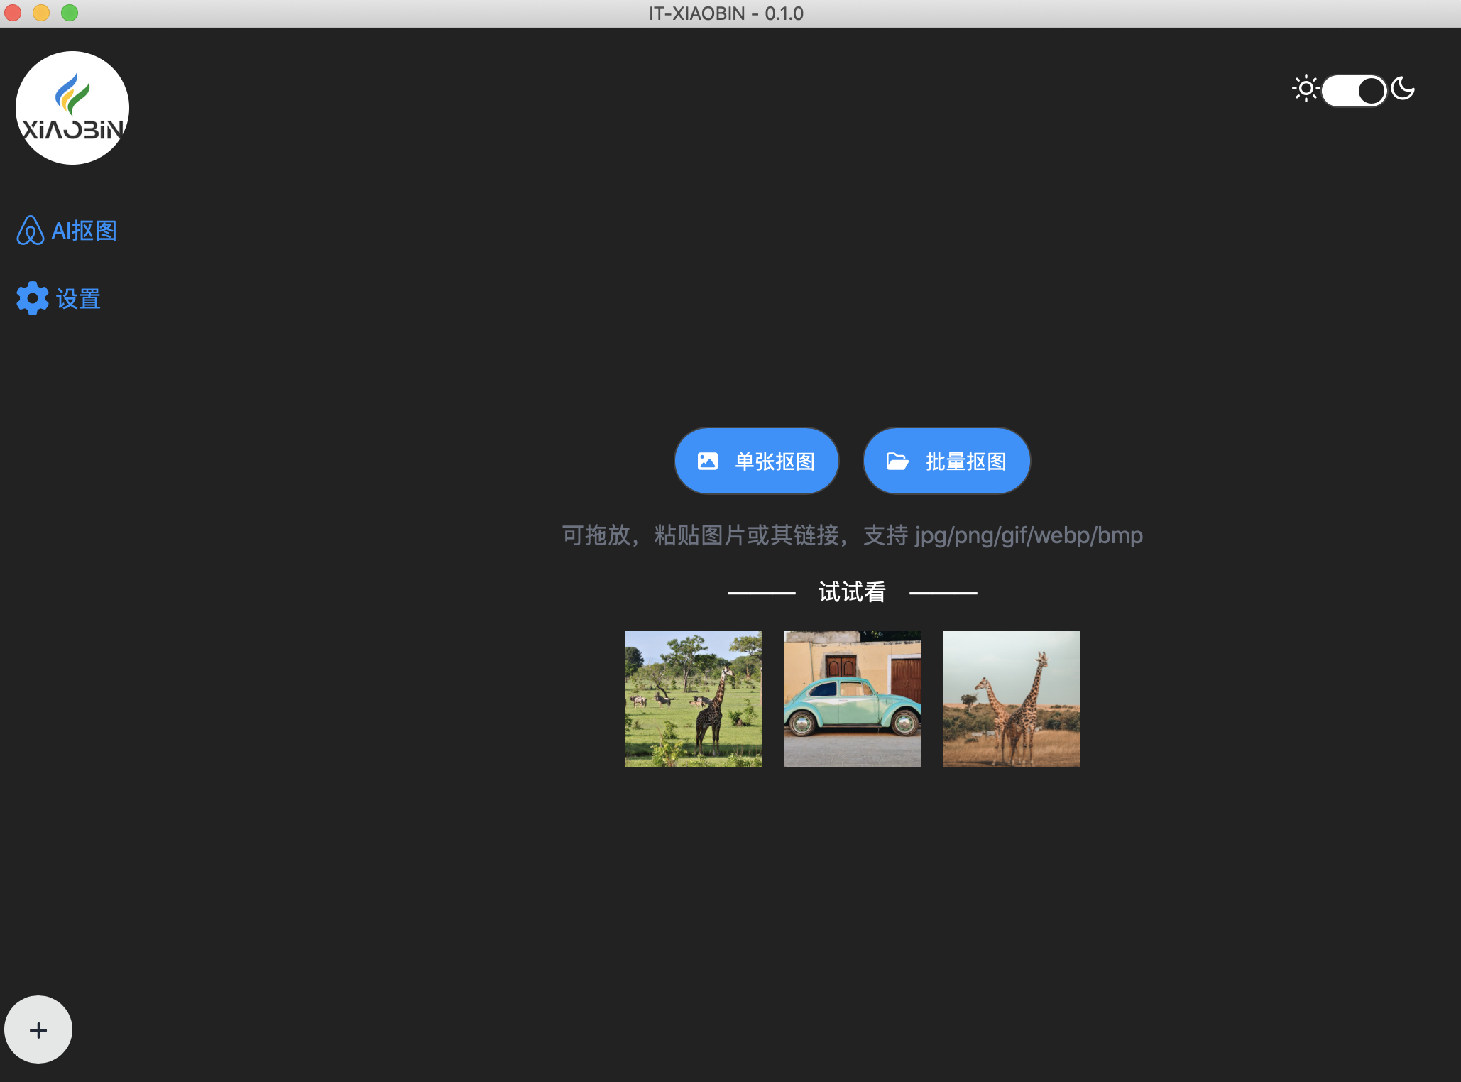This screenshot has width=1461, height=1082.
Task: Click the 试试看 label
Action: pyautogui.click(x=852, y=592)
